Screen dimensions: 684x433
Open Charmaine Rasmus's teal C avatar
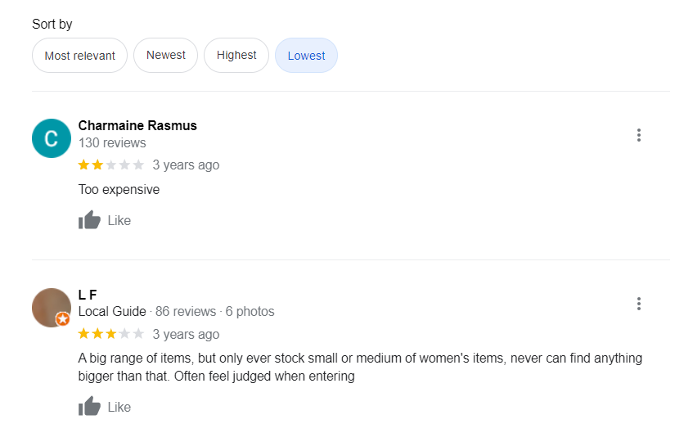52,138
